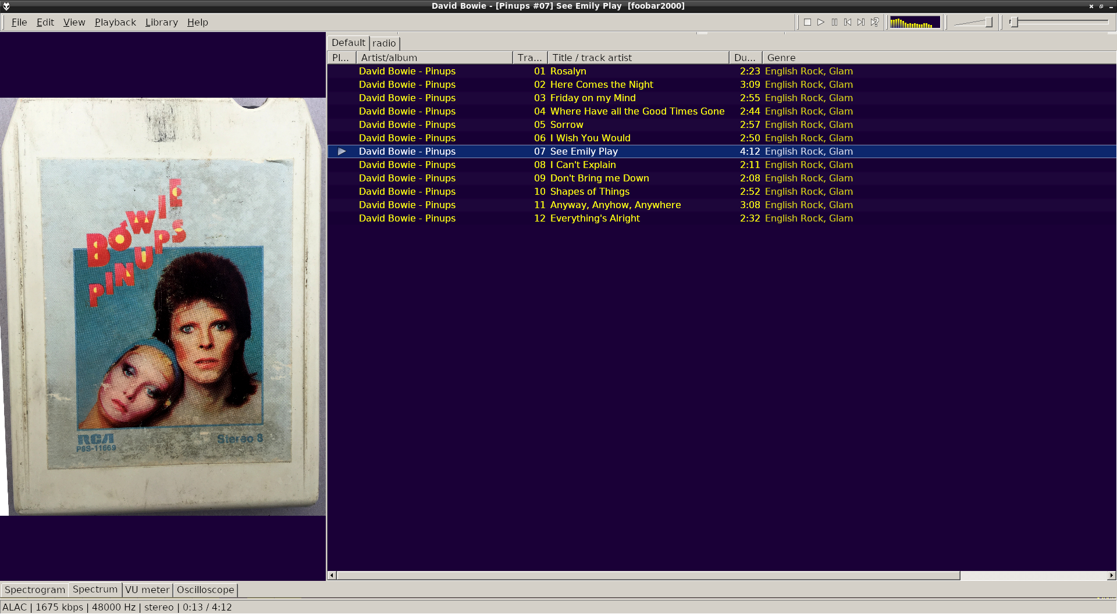Sort by the Genre column header
The image size is (1117, 614).
tap(939, 58)
